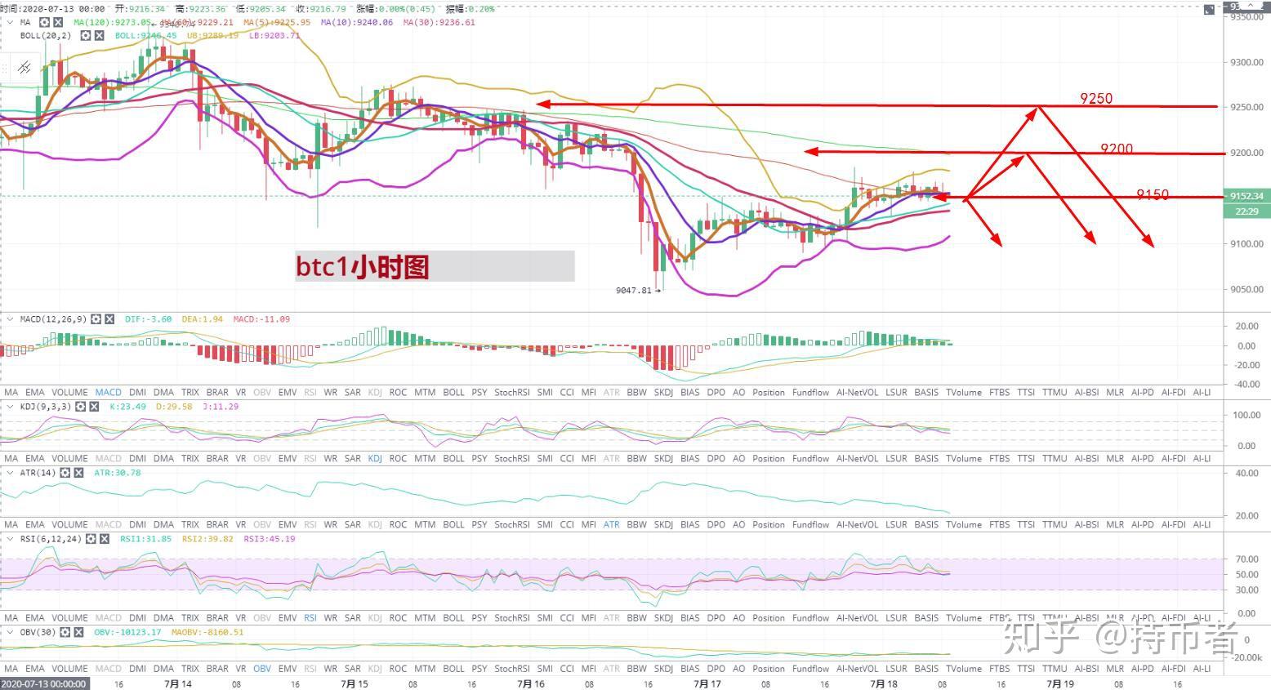
Task: Select EMA tab under the MACD panel
Action: point(35,393)
